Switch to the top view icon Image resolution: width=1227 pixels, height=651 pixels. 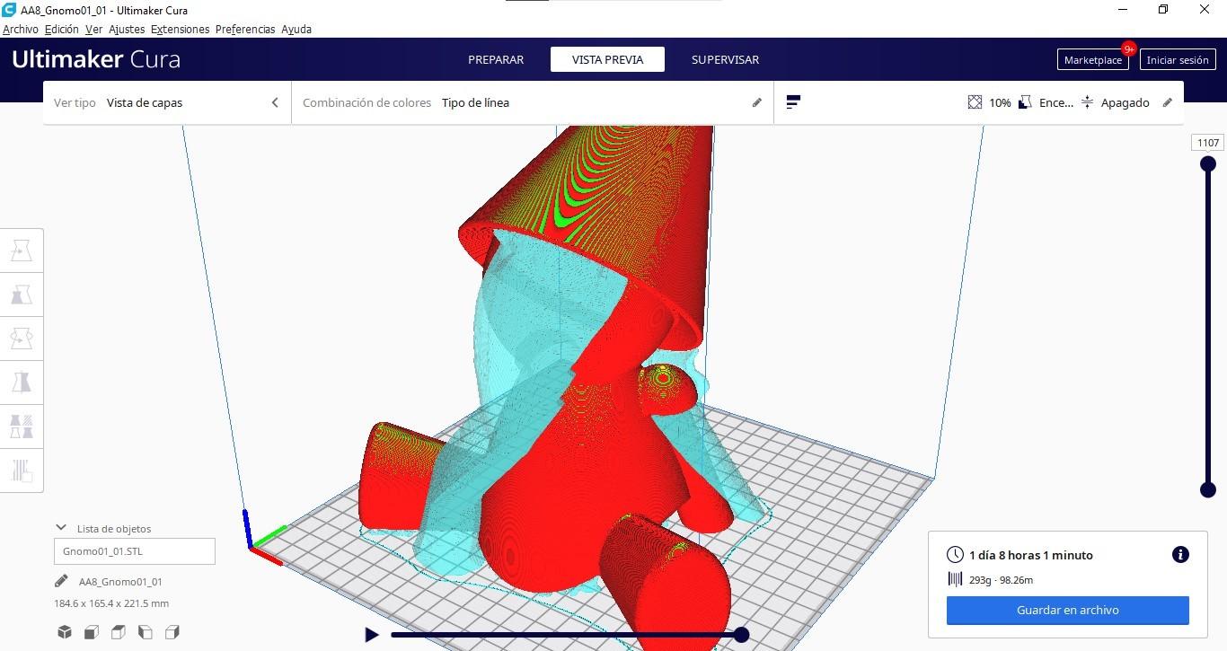tap(118, 632)
